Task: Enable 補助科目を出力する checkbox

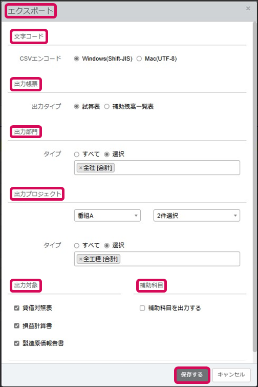Action: tap(142, 308)
